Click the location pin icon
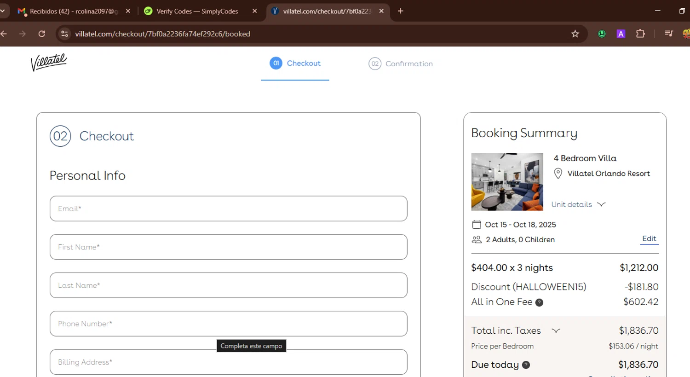The width and height of the screenshot is (690, 377). [558, 174]
